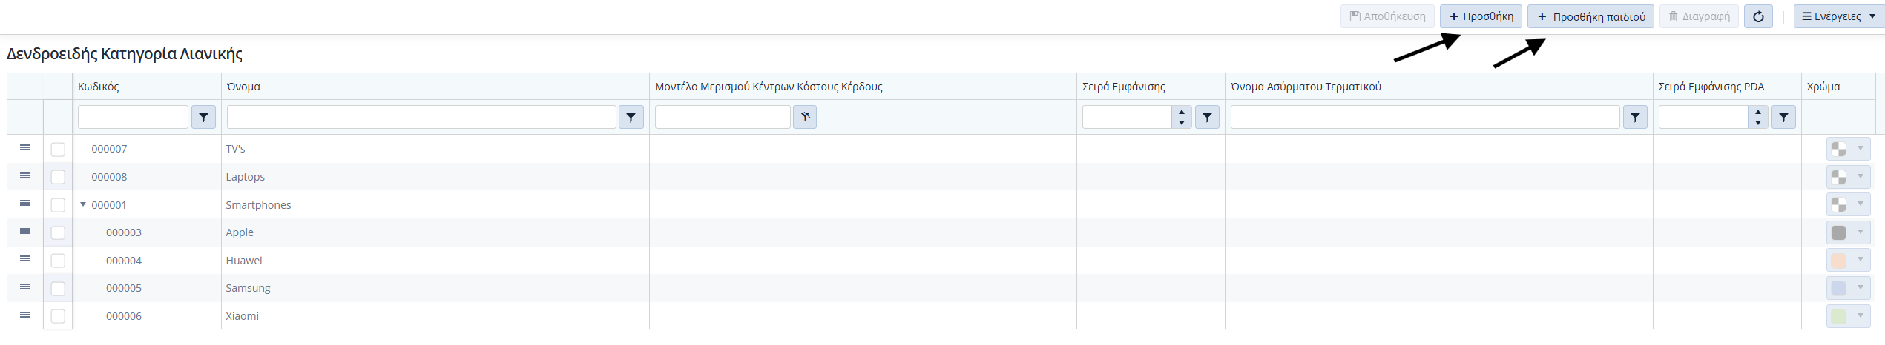Image resolution: width=1885 pixels, height=345 pixels.
Task: Click the Samsung name cell
Action: click(x=435, y=288)
